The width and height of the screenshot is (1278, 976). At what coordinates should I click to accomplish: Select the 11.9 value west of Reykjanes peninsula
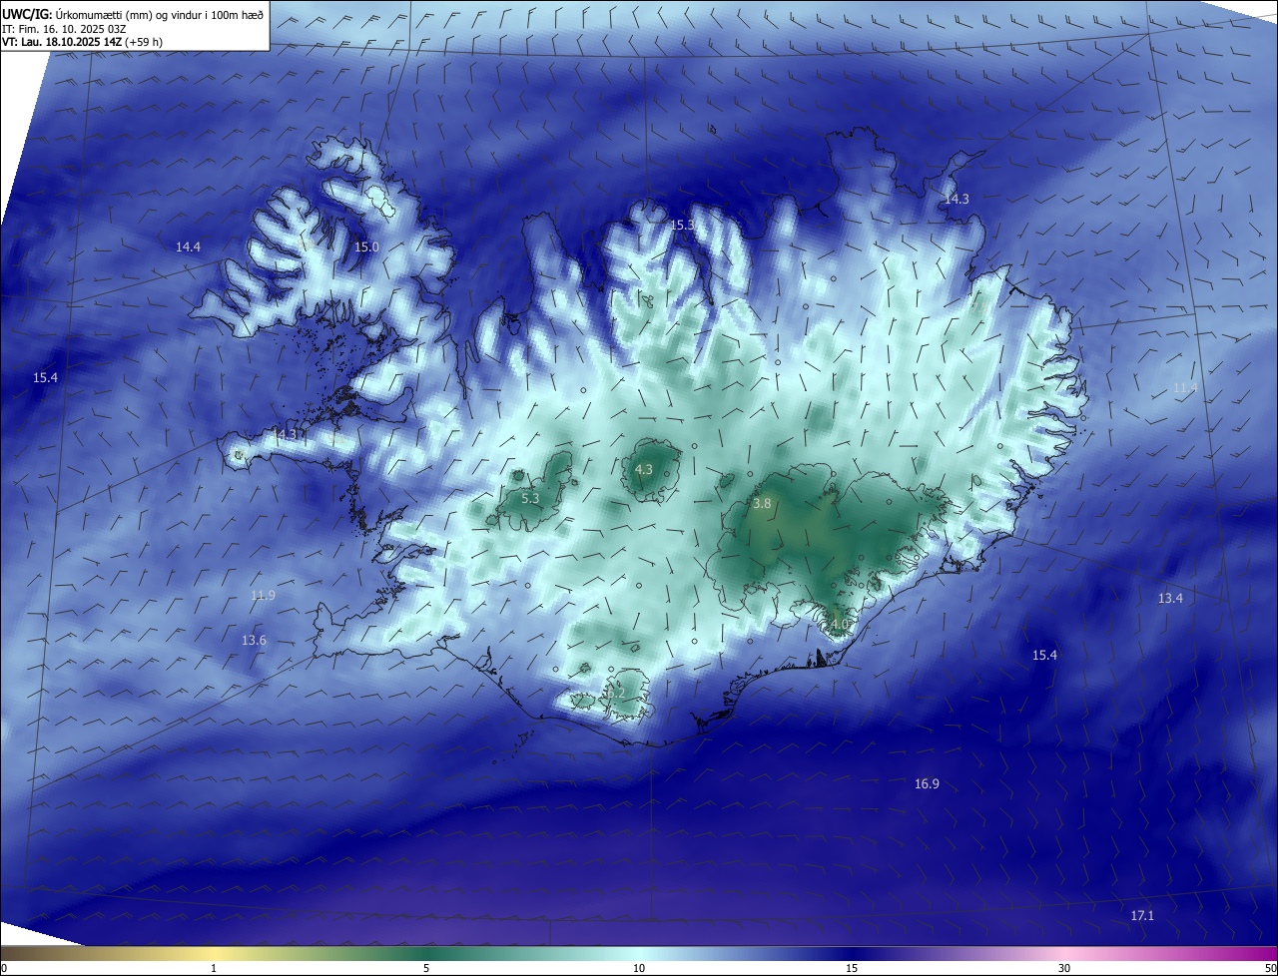[x=263, y=596]
